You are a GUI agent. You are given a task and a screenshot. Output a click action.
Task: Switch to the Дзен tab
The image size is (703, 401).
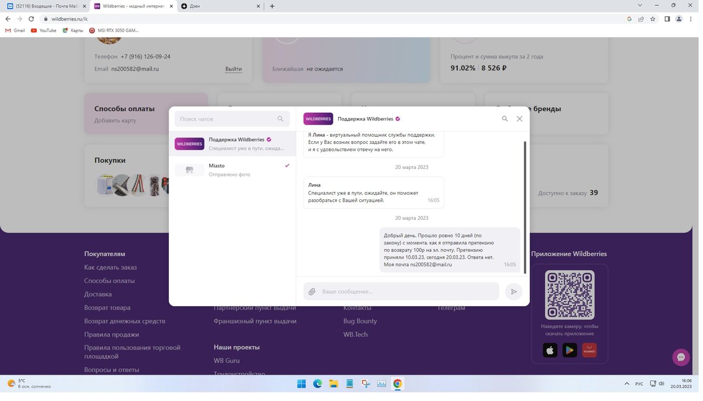tap(220, 6)
